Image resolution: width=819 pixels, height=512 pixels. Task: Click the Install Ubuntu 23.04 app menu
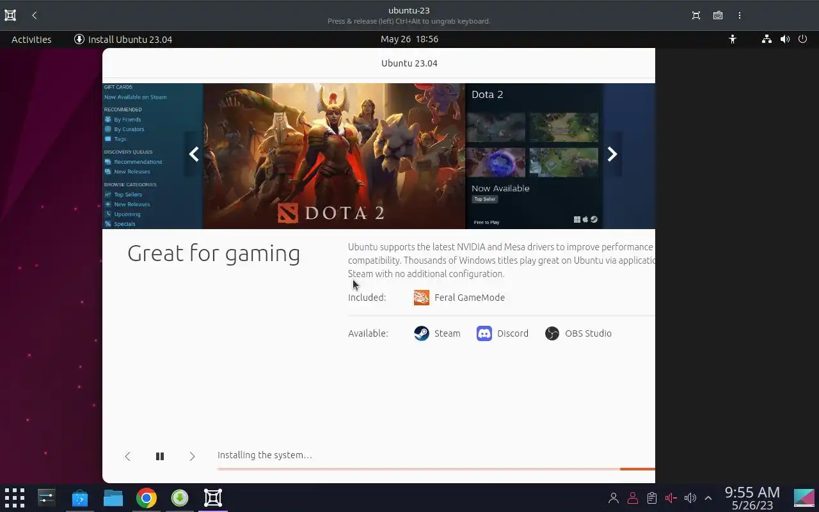123,39
